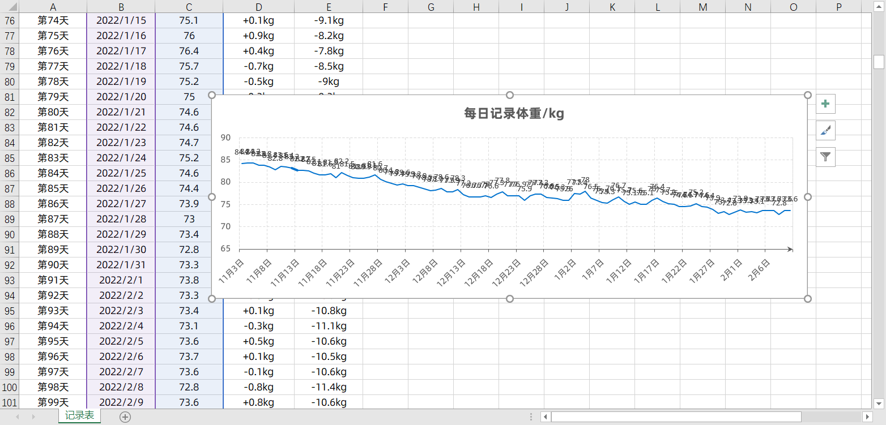Add a new worksheet with the plus icon
886x425 pixels.
pos(125,417)
